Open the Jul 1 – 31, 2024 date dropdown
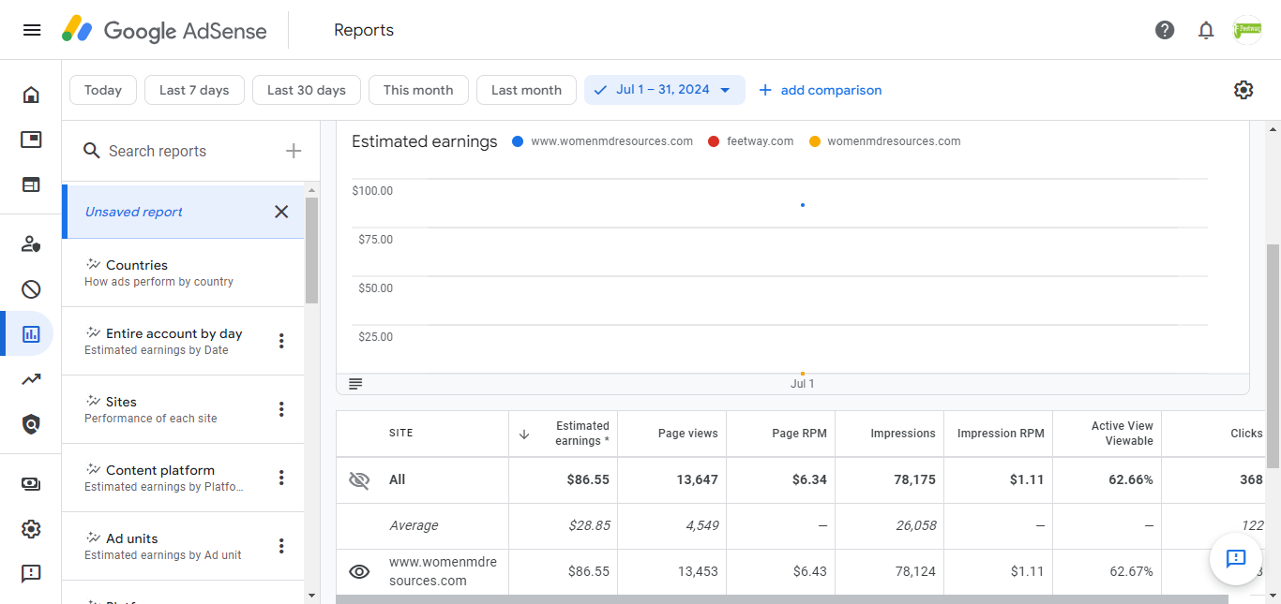The image size is (1281, 604). [665, 90]
